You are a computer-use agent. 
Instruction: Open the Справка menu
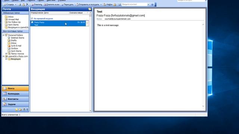[x=62, y=1]
